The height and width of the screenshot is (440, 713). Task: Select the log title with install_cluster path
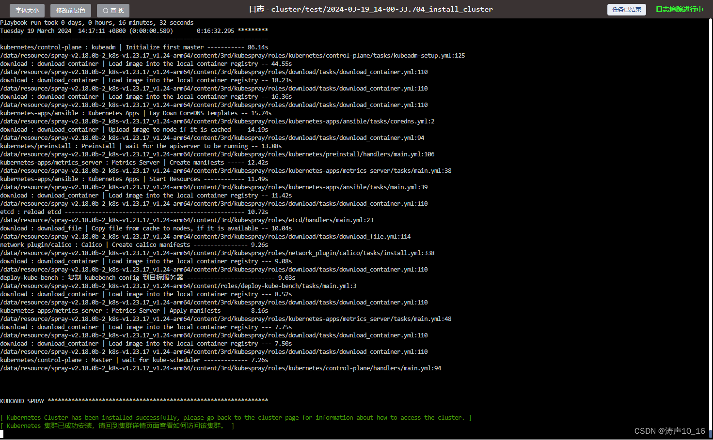pyautogui.click(x=371, y=9)
